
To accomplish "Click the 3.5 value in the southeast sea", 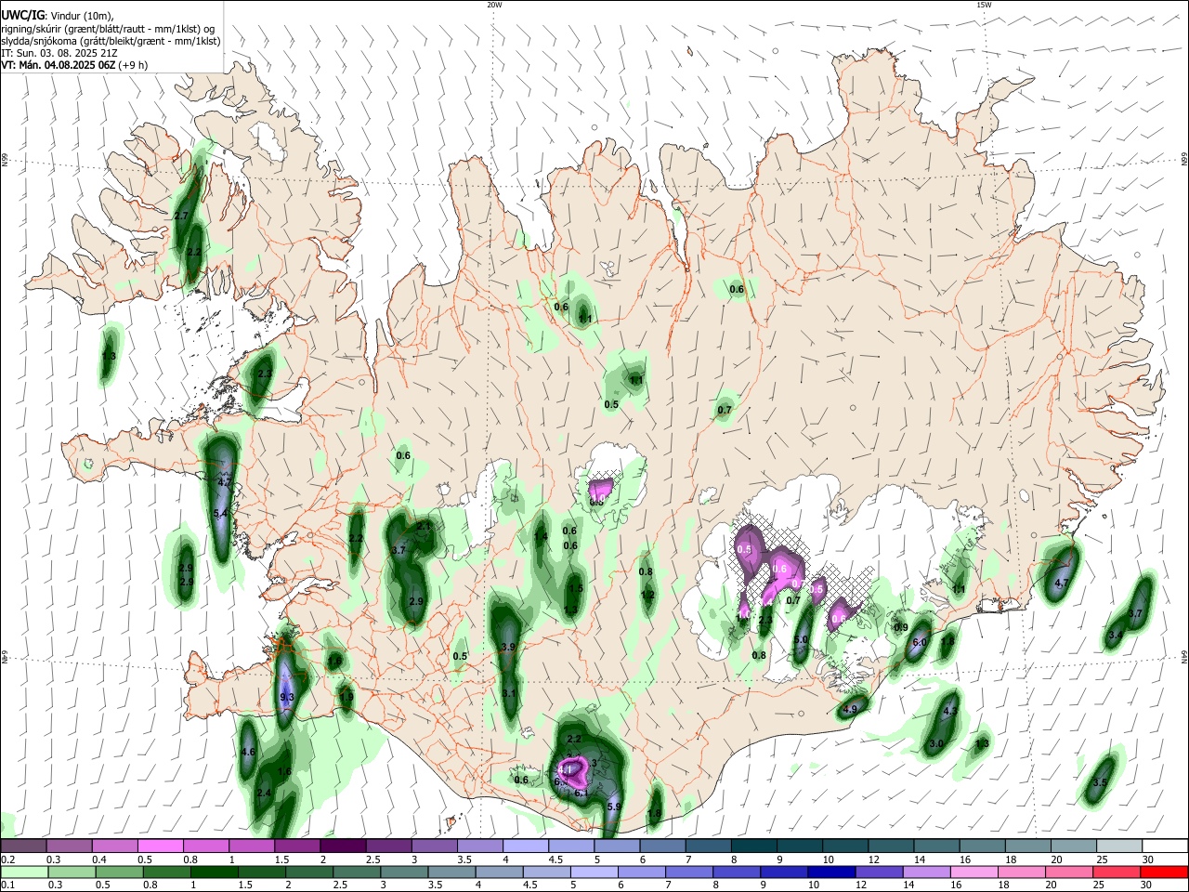I will 1100,783.
